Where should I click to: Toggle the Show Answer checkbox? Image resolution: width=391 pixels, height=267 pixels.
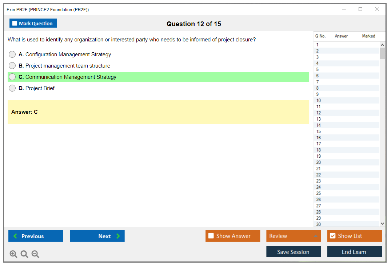211,236
